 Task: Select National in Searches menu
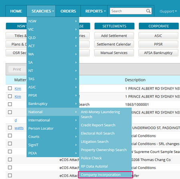pyautogui.click(x=53, y=112)
